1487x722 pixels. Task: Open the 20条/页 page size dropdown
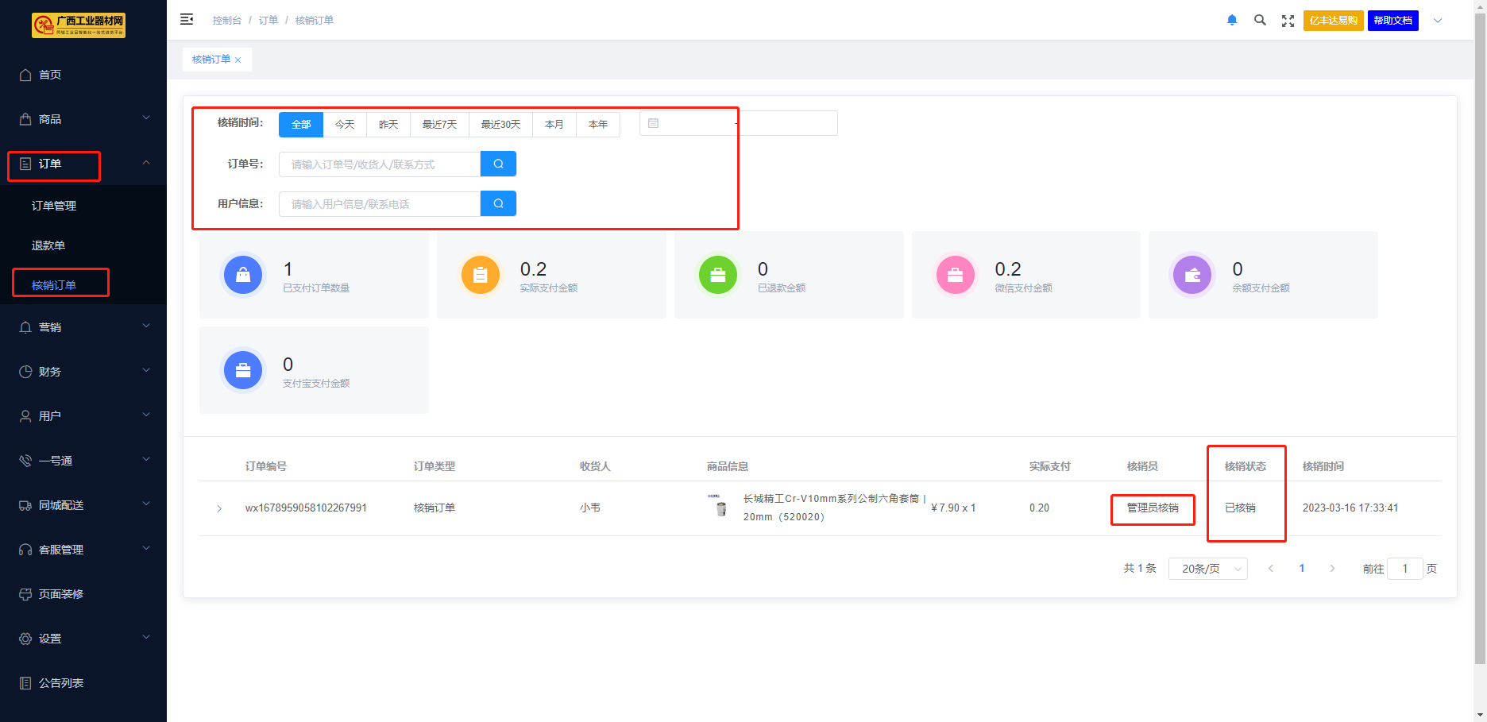click(1207, 569)
